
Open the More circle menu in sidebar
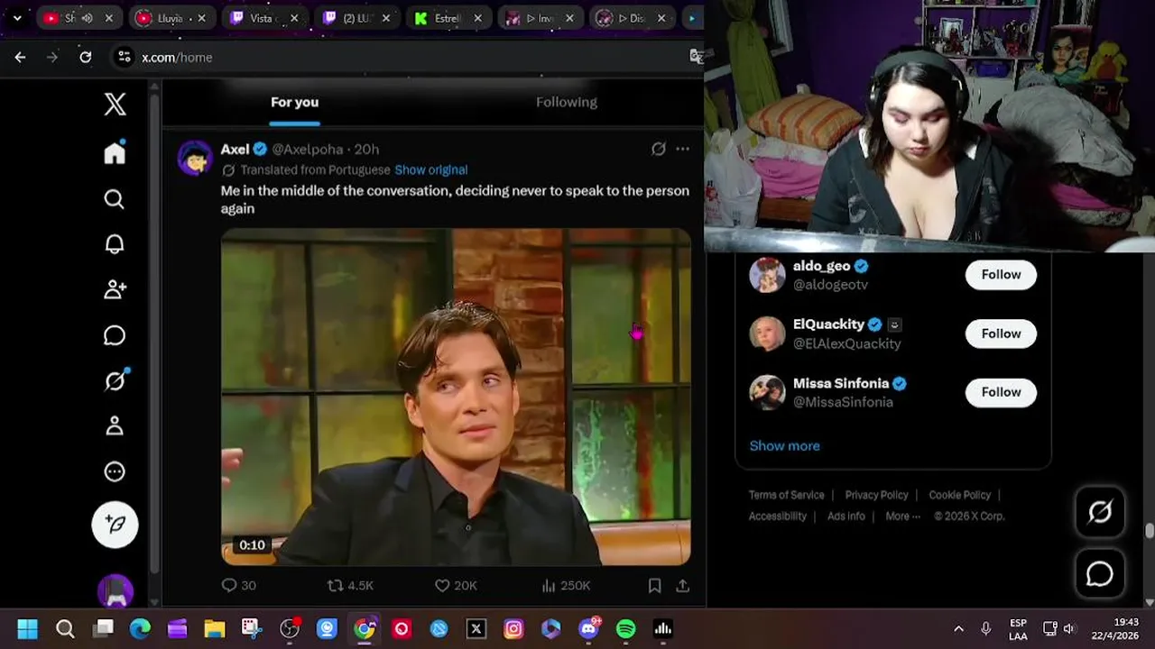(115, 471)
